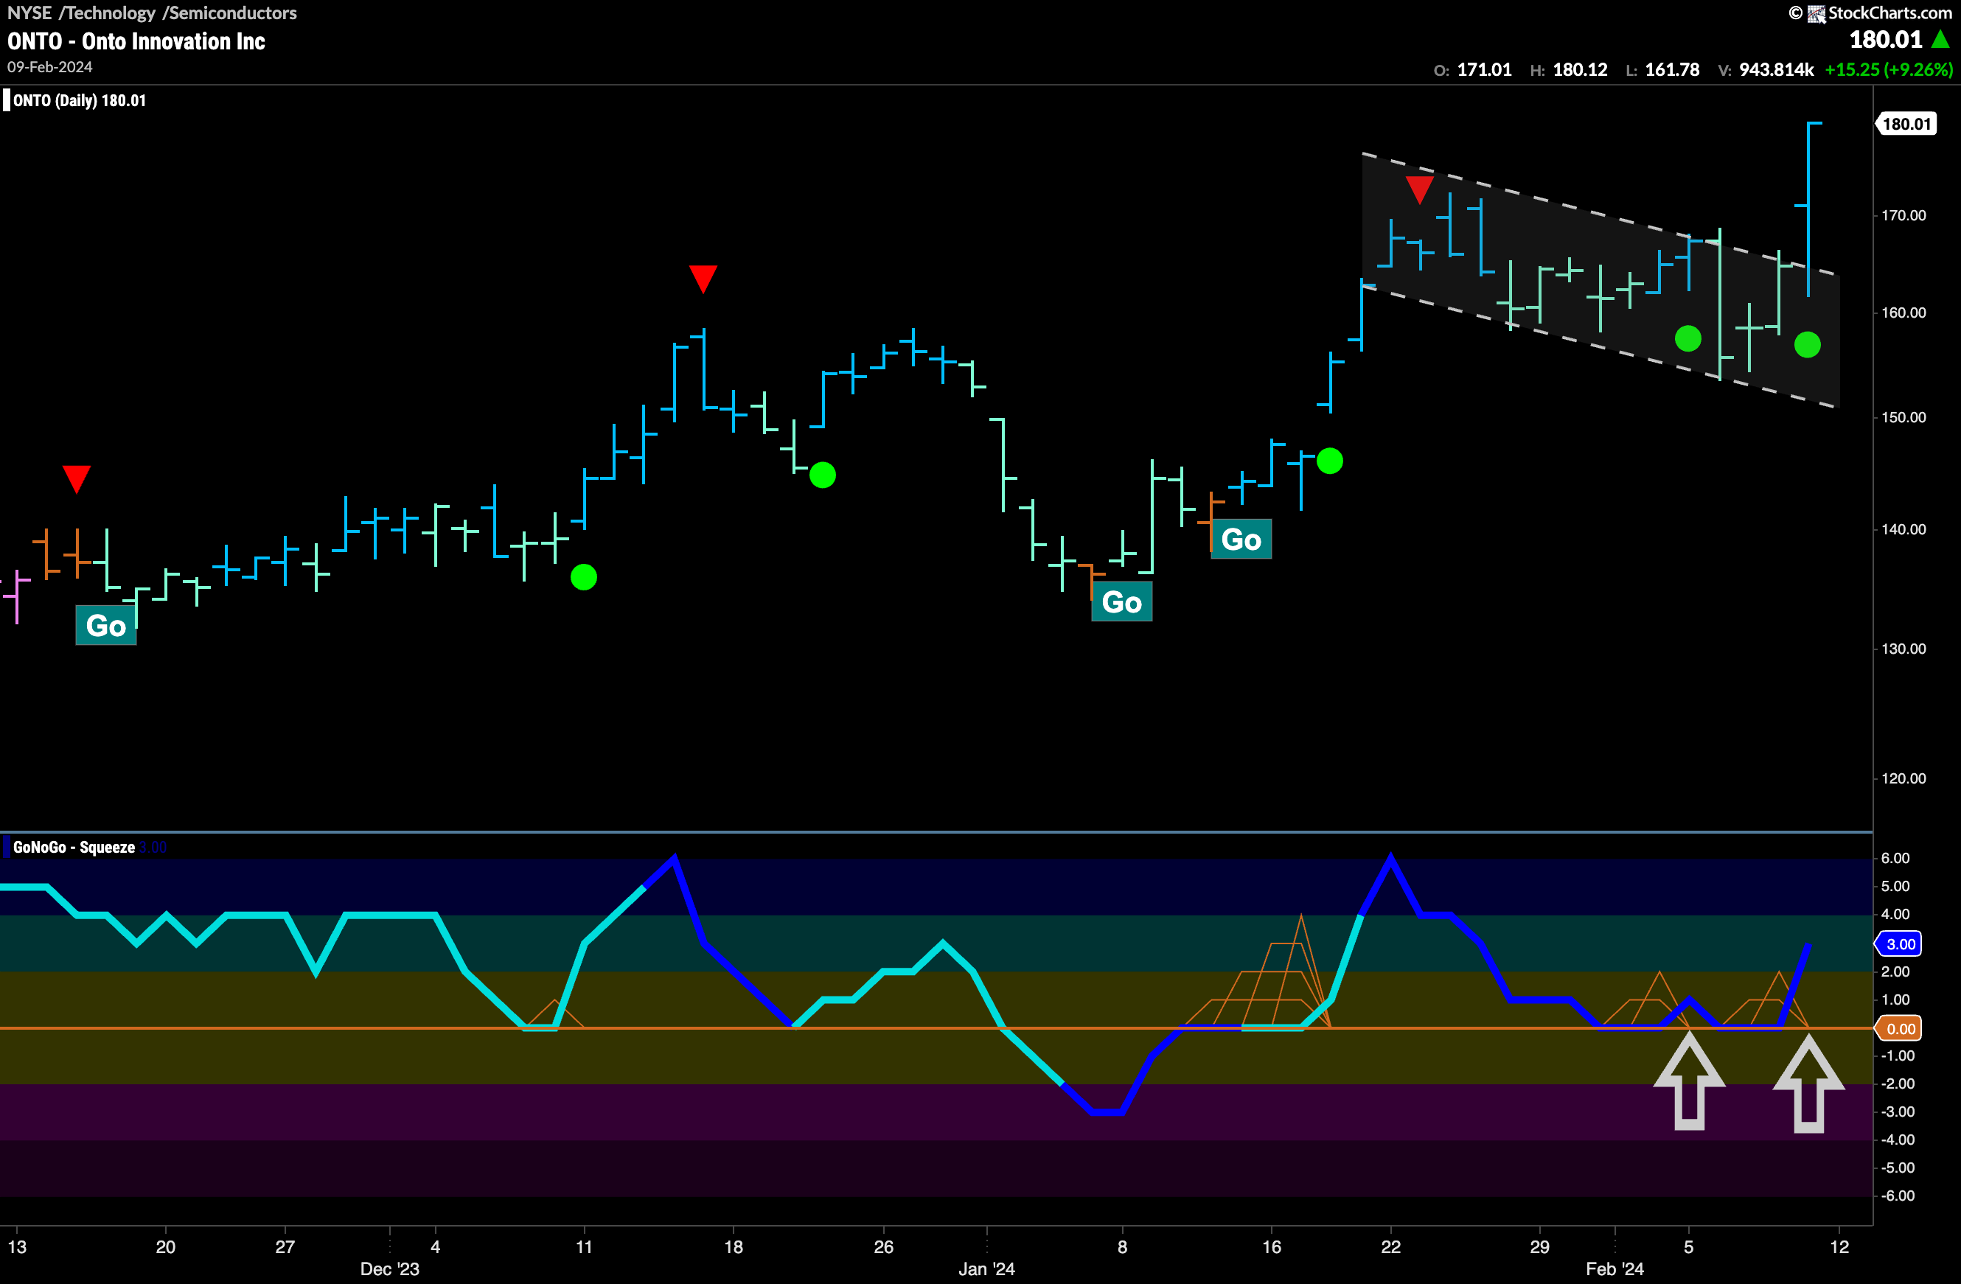Click the low value 161.78
The height and width of the screenshot is (1284, 1961).
[1672, 69]
